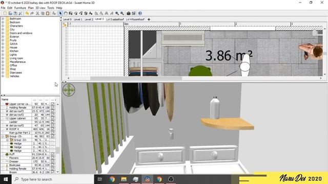This screenshot has height=184, width=328.
Task: Expand the Vehicles catalog category
Action: point(3,76)
